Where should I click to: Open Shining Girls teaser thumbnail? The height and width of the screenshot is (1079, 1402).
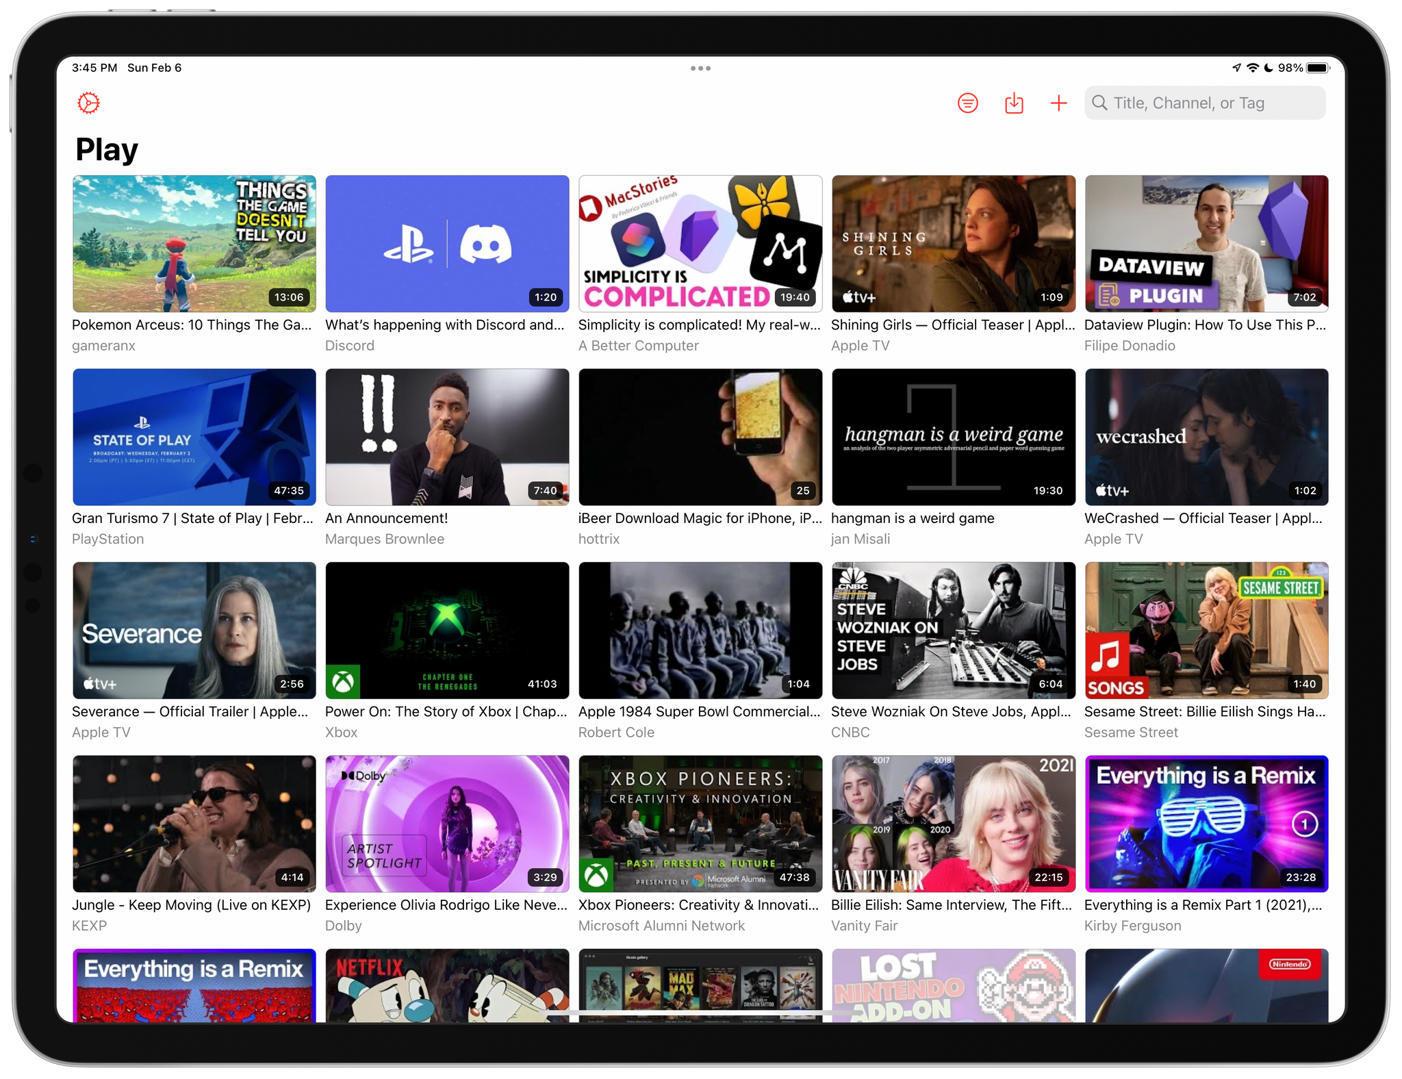(954, 244)
